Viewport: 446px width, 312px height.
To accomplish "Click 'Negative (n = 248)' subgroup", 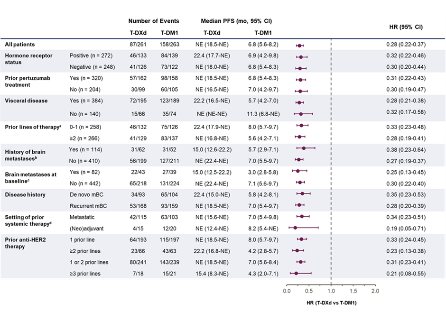I will coord(92,67).
